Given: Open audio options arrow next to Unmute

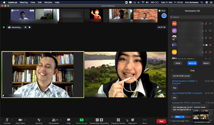Looking at the screenshot, I should [x=12, y=120].
